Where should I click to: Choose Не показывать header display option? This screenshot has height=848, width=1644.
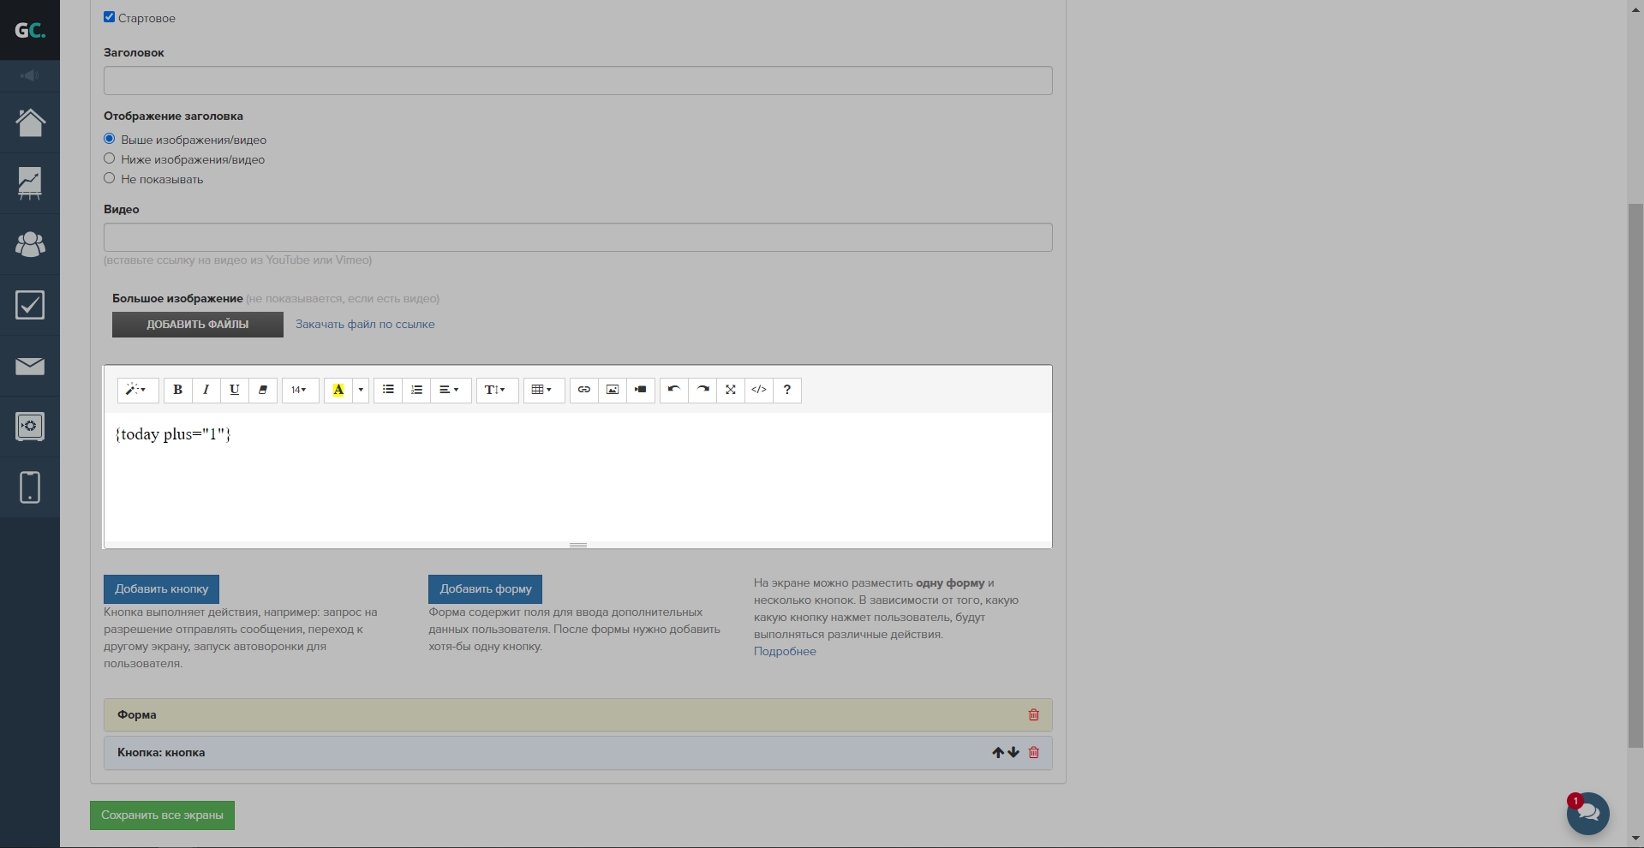point(110,178)
